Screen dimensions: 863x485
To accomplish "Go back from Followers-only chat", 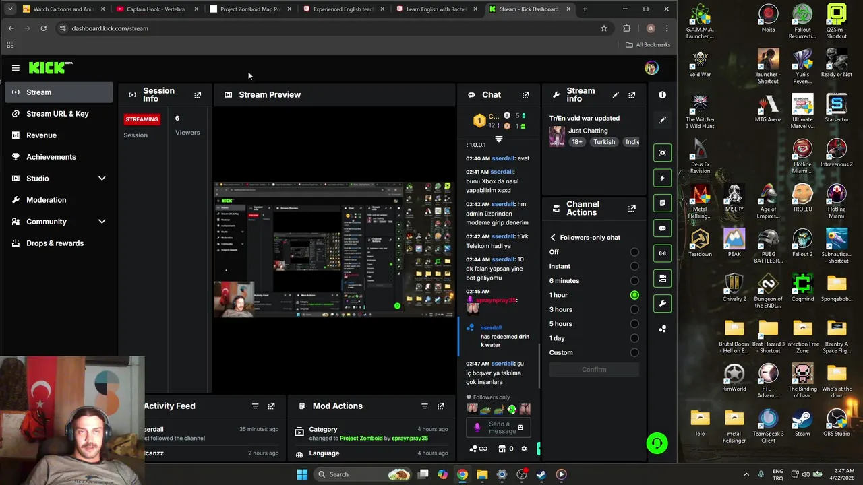I will (x=553, y=238).
